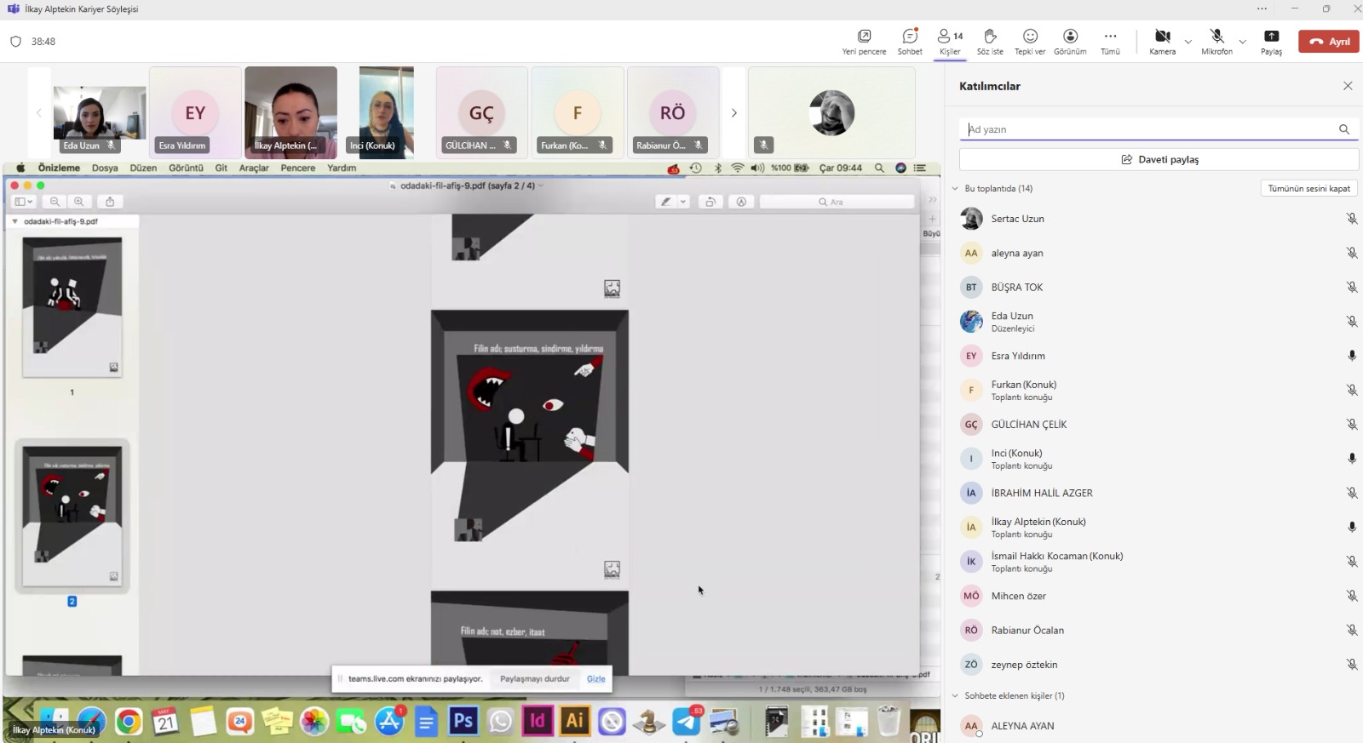Toggle muted mic icon for zeynep öztekin
The width and height of the screenshot is (1363, 743).
click(x=1351, y=665)
